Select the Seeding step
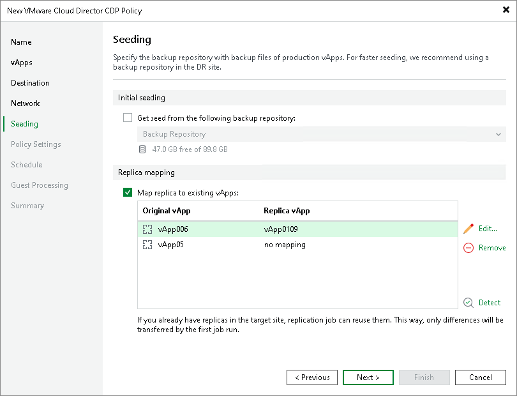The height and width of the screenshot is (396, 517). (x=24, y=124)
